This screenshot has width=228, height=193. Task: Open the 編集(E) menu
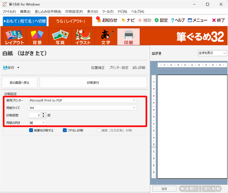tap(25, 11)
